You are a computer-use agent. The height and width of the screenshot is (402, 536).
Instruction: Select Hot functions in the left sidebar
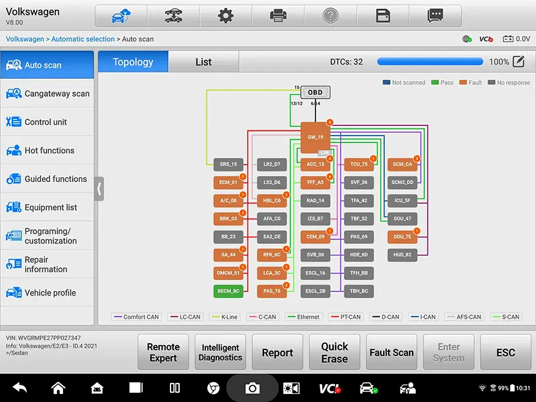tap(47, 151)
